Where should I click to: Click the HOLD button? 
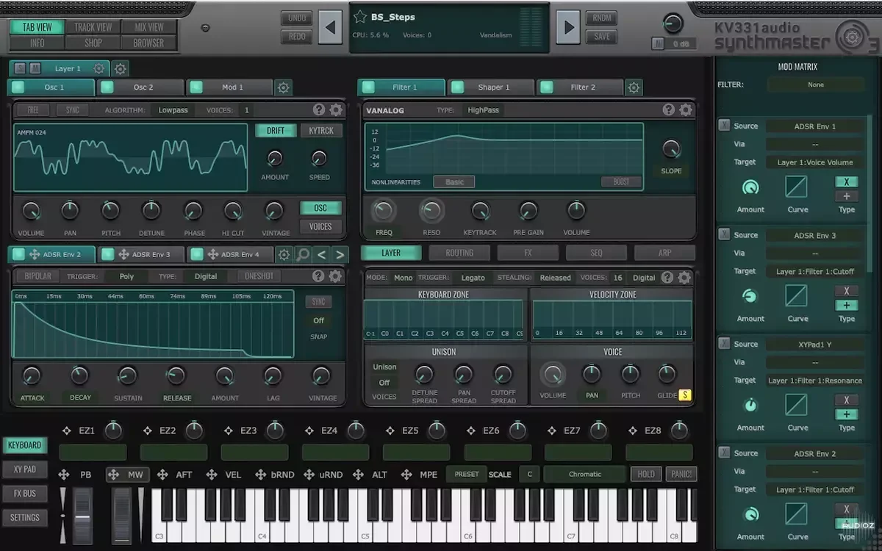pos(646,474)
